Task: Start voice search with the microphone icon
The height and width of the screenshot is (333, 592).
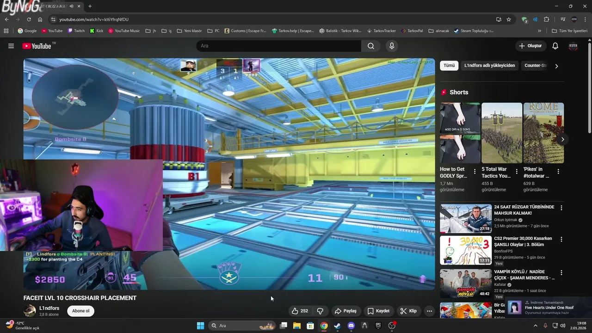Action: [392, 46]
